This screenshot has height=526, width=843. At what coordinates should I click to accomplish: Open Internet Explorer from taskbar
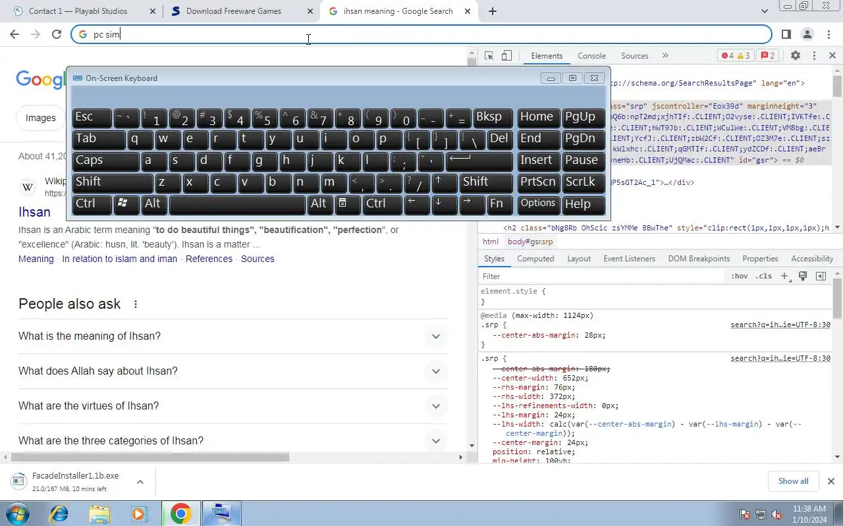[59, 513]
